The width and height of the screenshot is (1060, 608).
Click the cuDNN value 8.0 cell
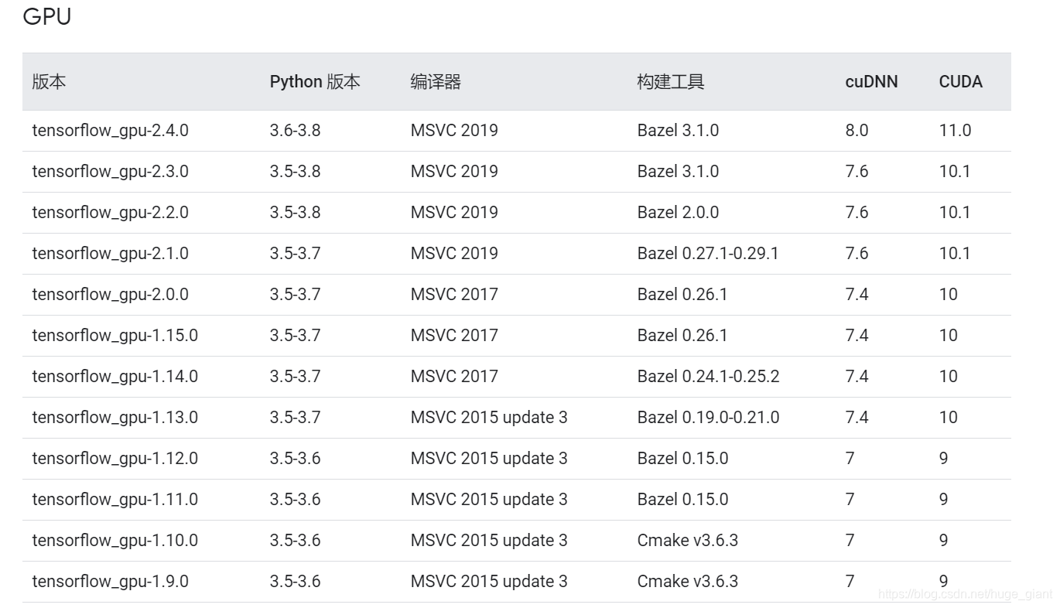pos(857,130)
